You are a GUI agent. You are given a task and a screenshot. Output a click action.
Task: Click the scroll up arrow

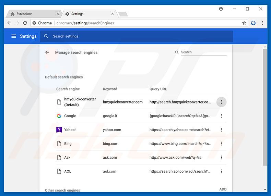[x=265, y=47]
